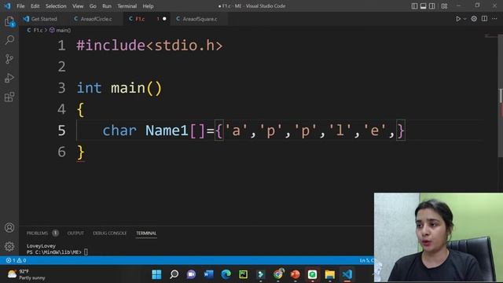Open the PROBLEMS panel tab

pyautogui.click(x=37, y=233)
